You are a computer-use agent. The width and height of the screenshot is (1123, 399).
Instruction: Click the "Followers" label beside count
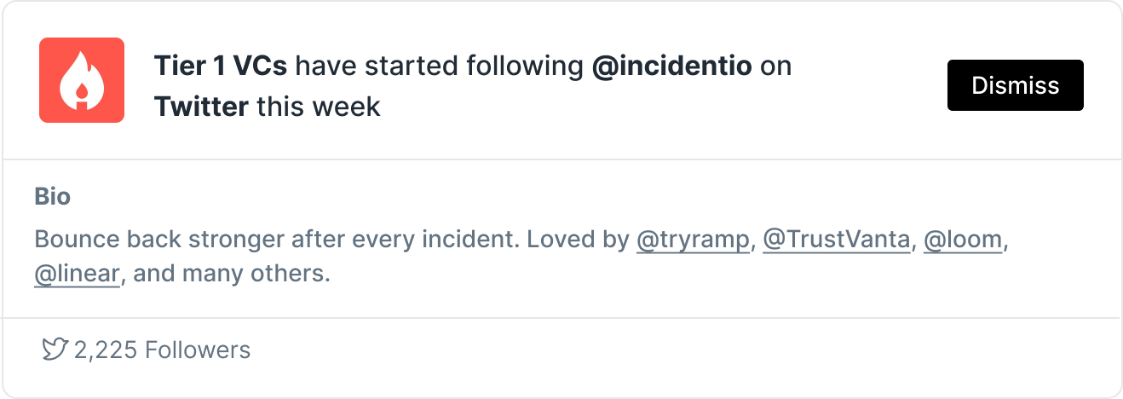[198, 350]
